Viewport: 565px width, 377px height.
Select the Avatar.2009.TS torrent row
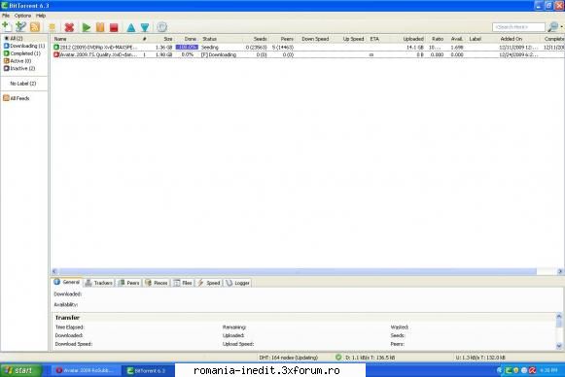308,54
